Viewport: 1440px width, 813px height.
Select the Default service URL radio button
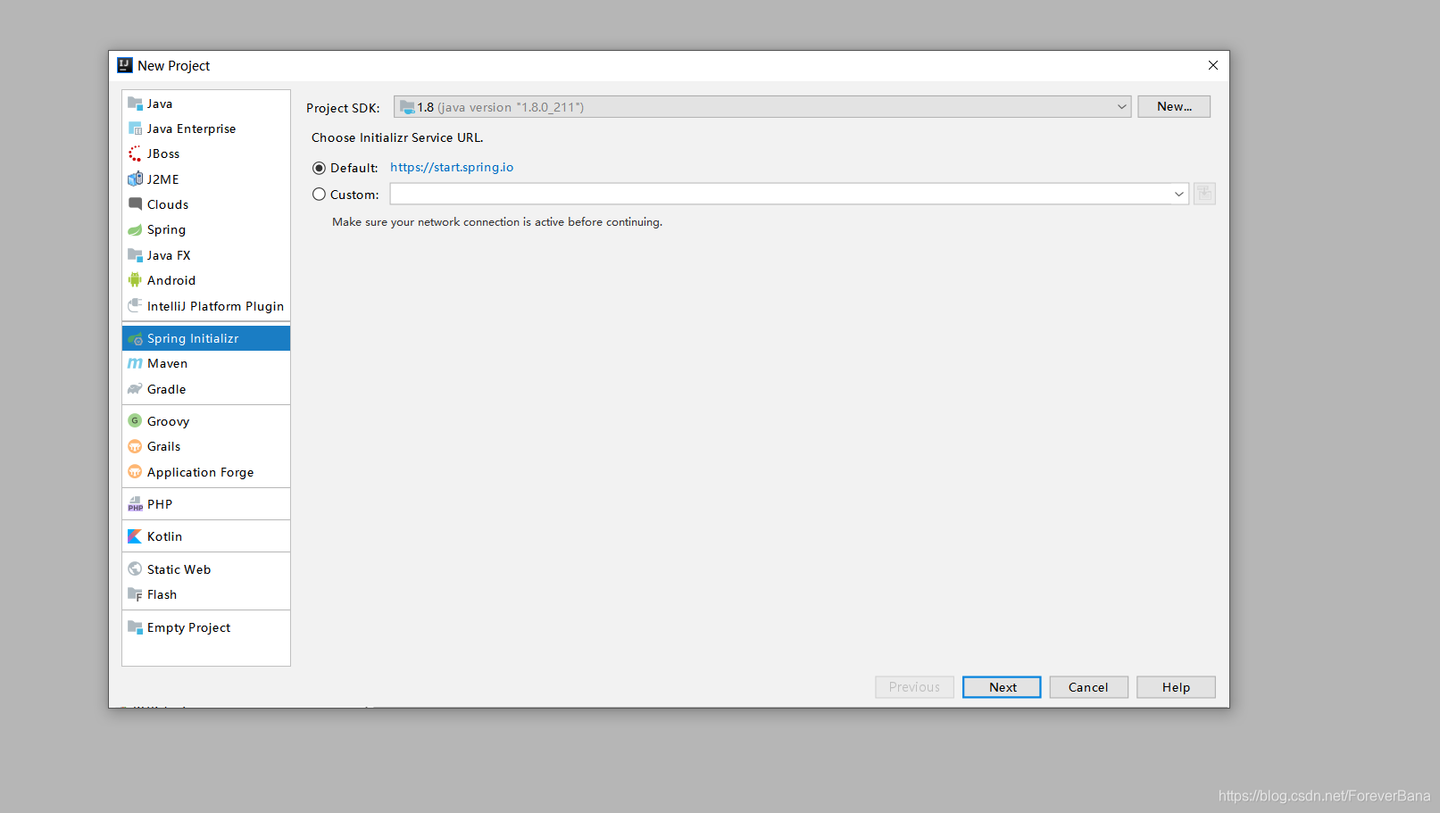319,168
